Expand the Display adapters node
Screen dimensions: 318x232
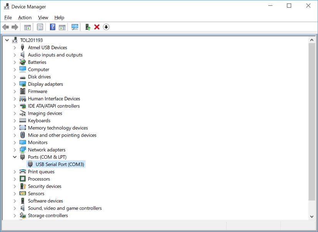(x=15, y=84)
